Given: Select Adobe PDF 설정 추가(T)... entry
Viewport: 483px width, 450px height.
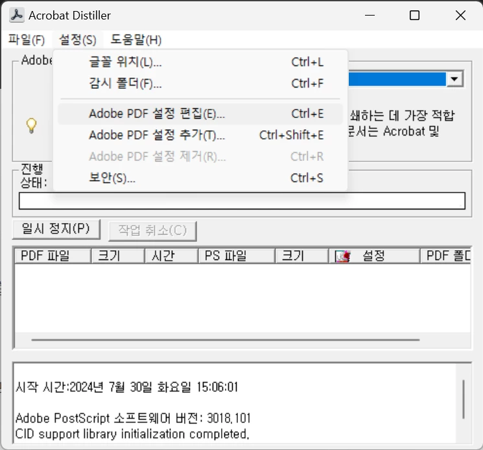Looking at the screenshot, I should click(x=200, y=135).
